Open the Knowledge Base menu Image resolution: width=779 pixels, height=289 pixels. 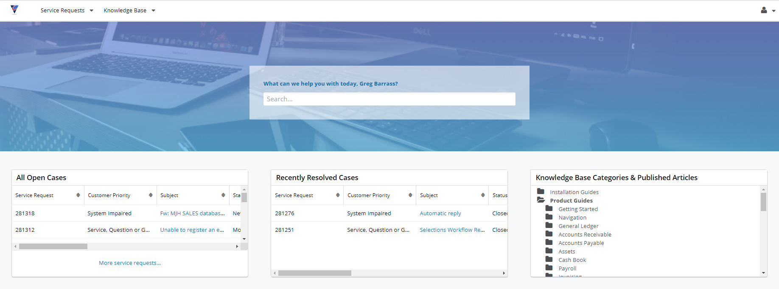[129, 11]
